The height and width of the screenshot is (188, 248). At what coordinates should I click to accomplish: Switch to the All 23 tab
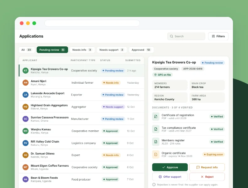coord(27,50)
